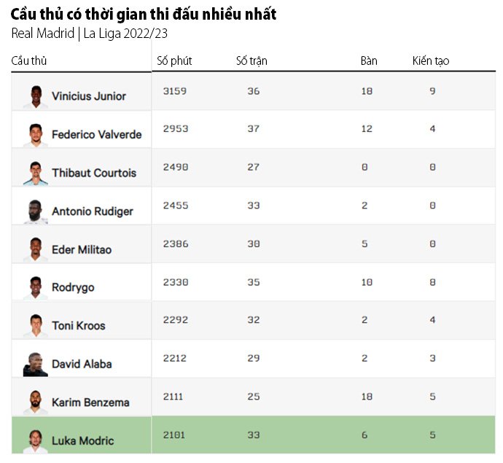Open the Luka Modric name link
The height and width of the screenshot is (463, 503).
click(x=83, y=441)
